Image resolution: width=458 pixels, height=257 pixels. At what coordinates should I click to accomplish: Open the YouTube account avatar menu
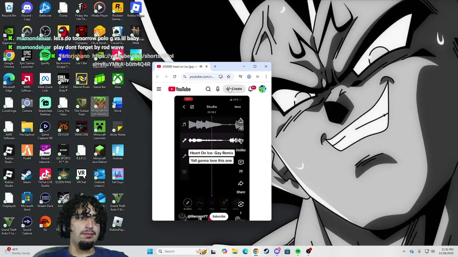point(262,89)
